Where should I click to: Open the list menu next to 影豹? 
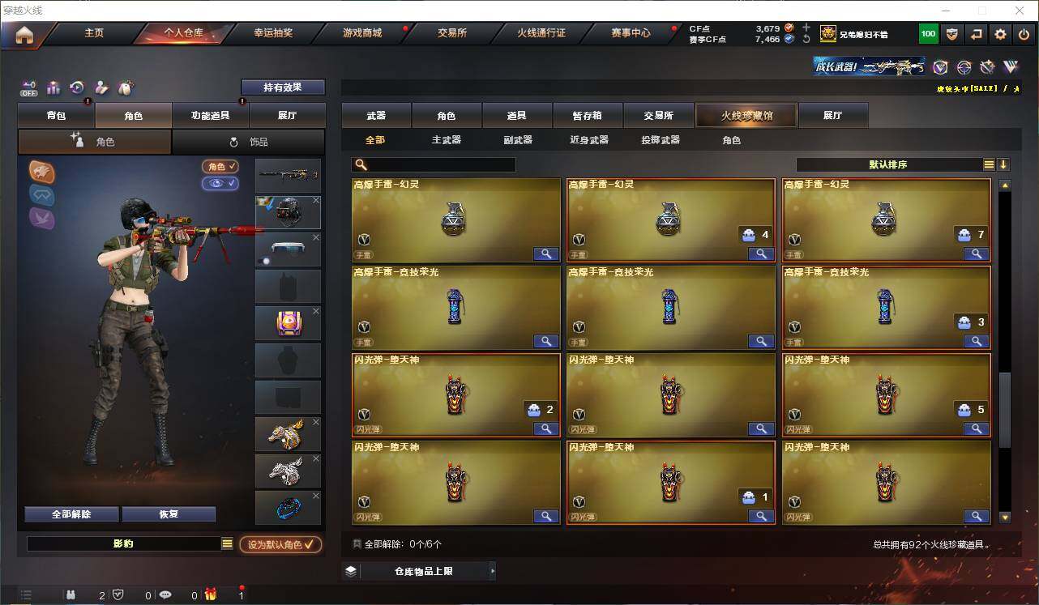pos(228,544)
